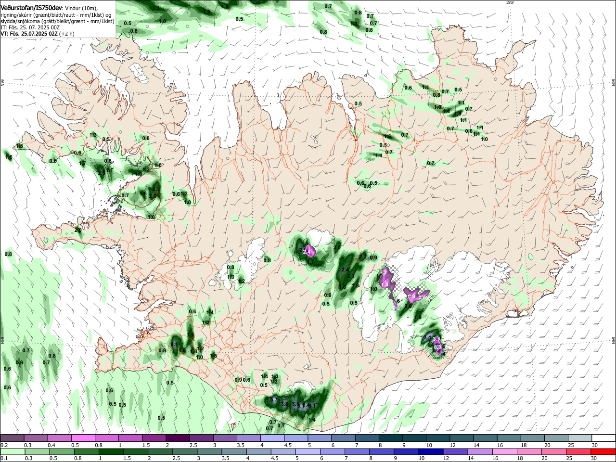Click the '0.4' label in the upper legend
The image size is (616, 462).
coord(51,445)
